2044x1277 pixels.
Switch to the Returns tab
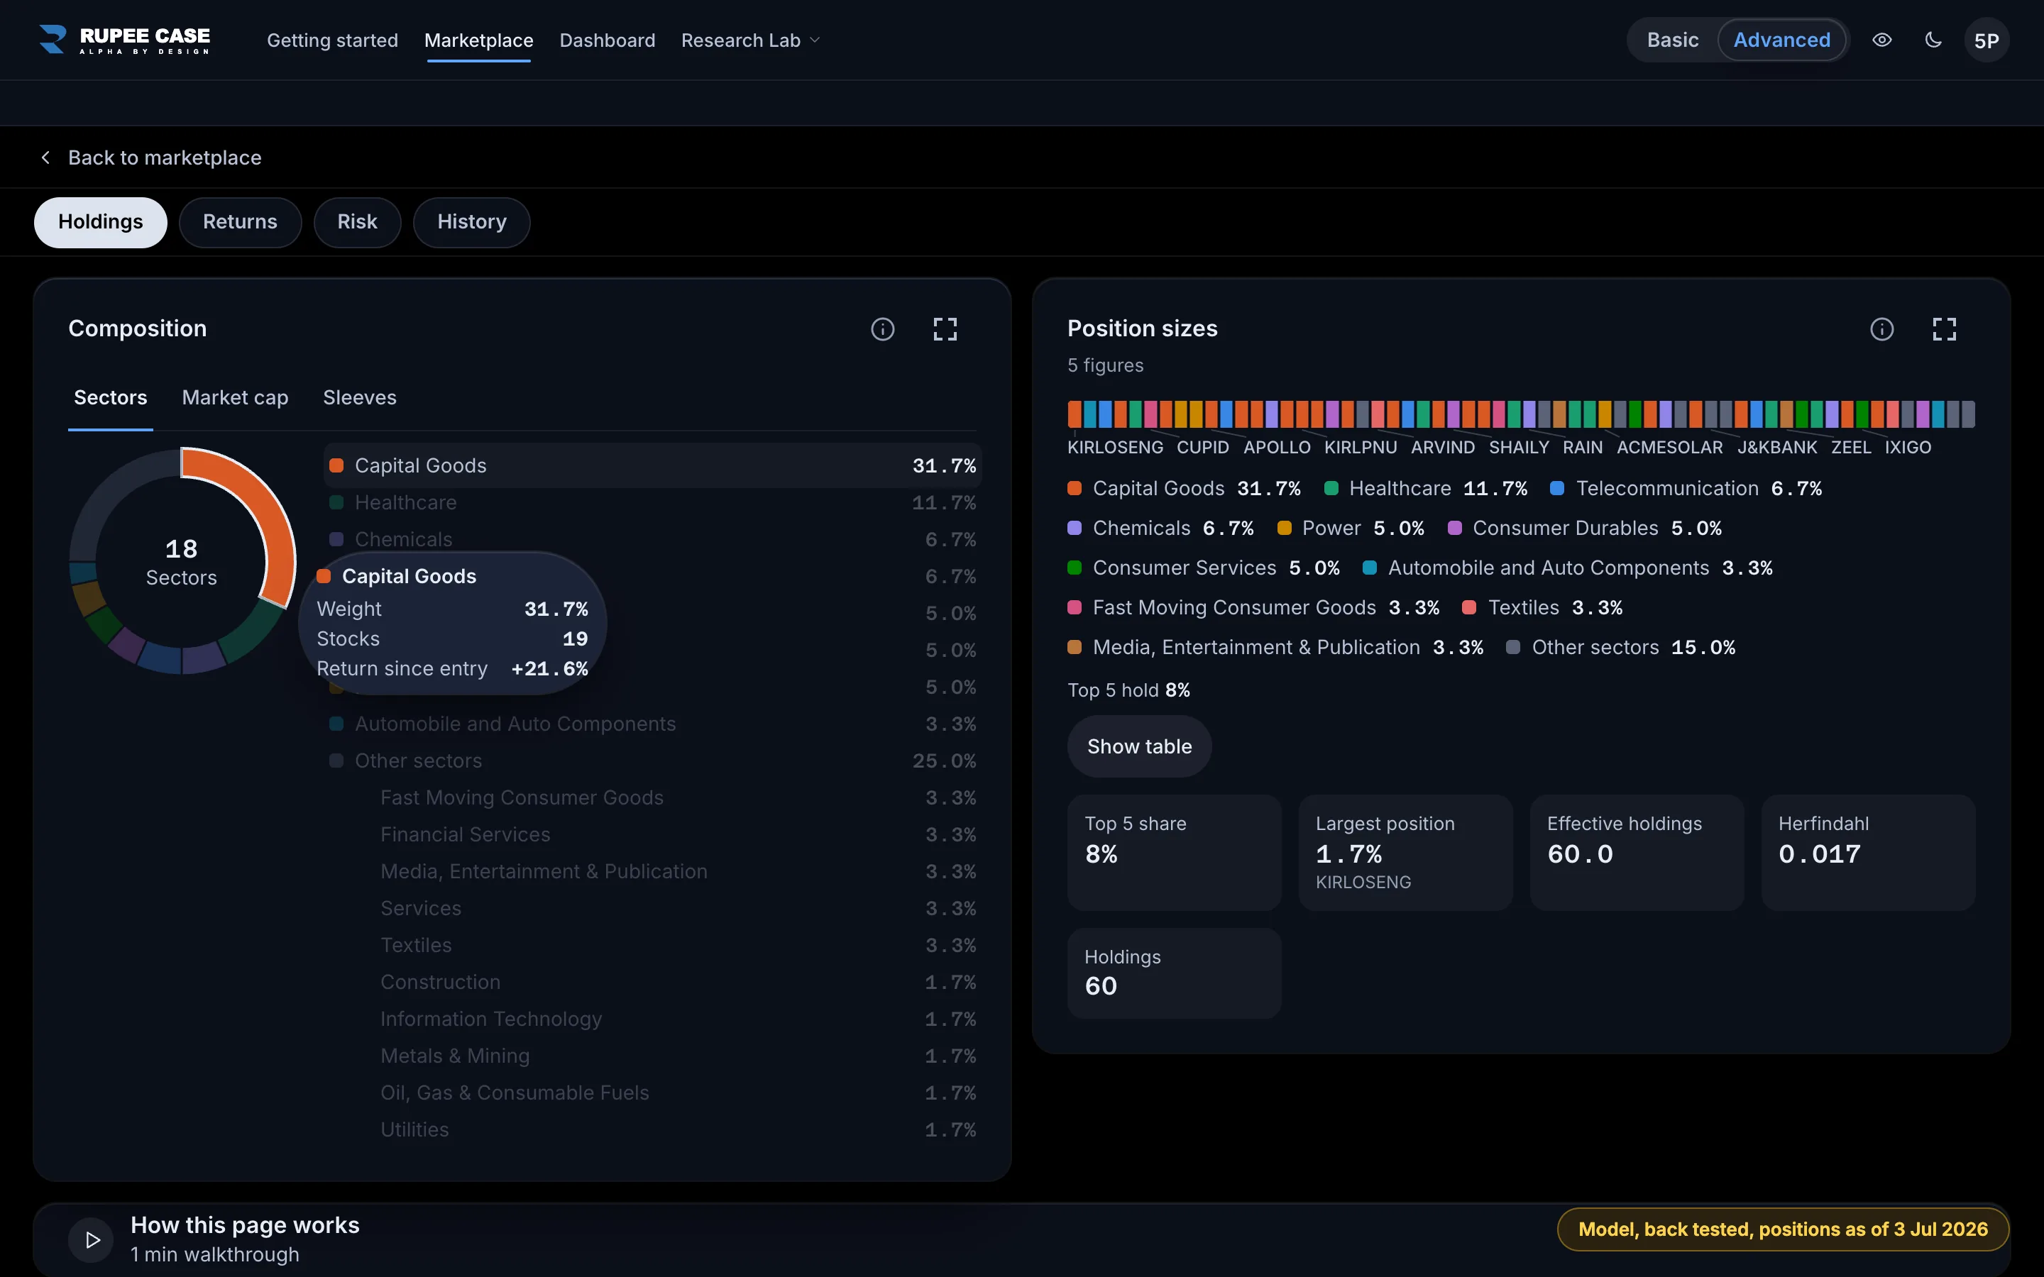[240, 222]
